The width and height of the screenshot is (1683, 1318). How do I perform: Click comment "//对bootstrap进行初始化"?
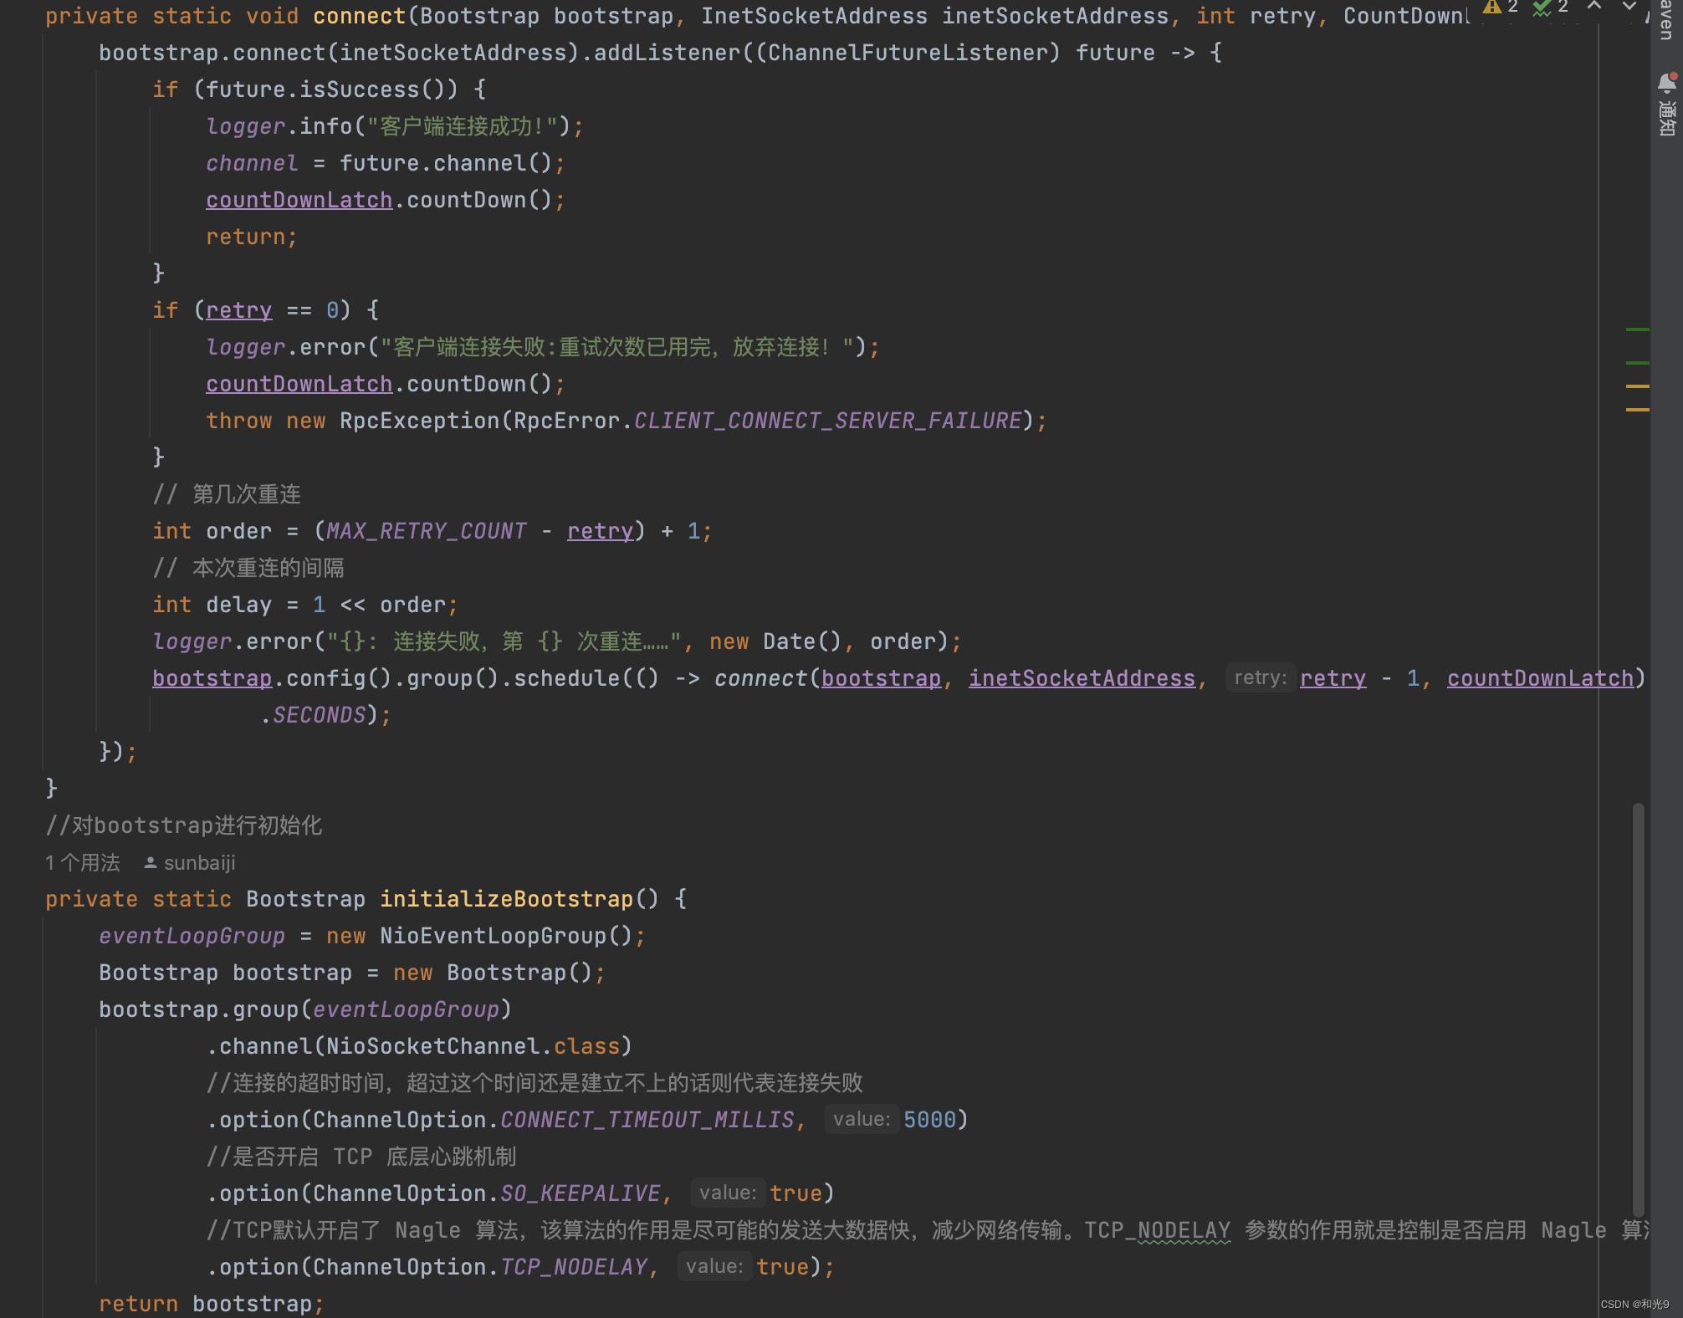pyautogui.click(x=184, y=825)
